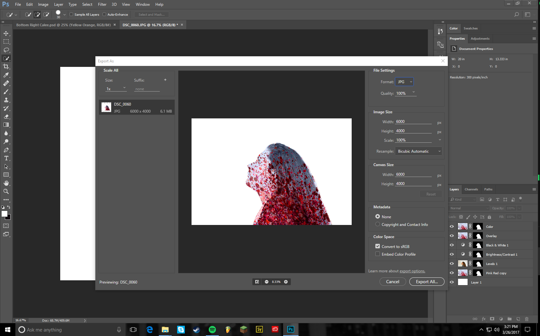Open the export options link

(x=412, y=271)
